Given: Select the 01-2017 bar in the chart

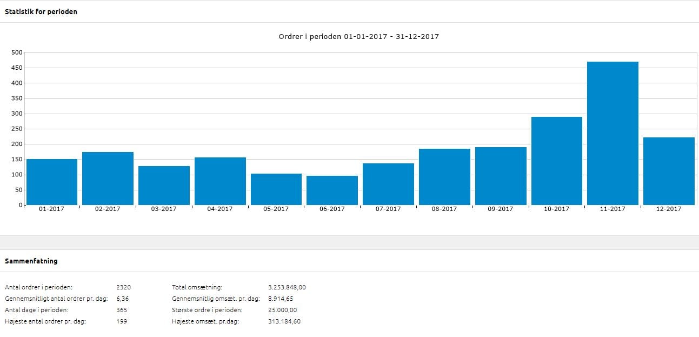Looking at the screenshot, I should [52, 182].
